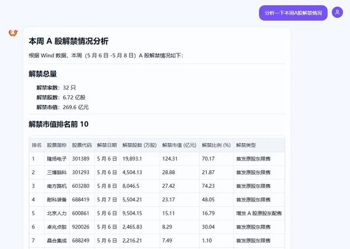Click the market value 23.17
The height and width of the screenshot is (249, 350).
pyautogui.click(x=169, y=199)
